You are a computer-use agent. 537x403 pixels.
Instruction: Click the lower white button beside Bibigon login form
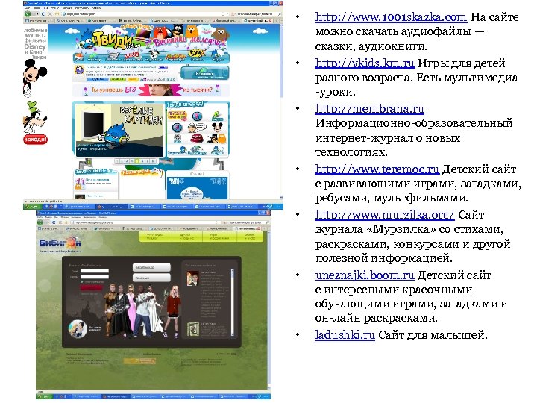(x=151, y=278)
